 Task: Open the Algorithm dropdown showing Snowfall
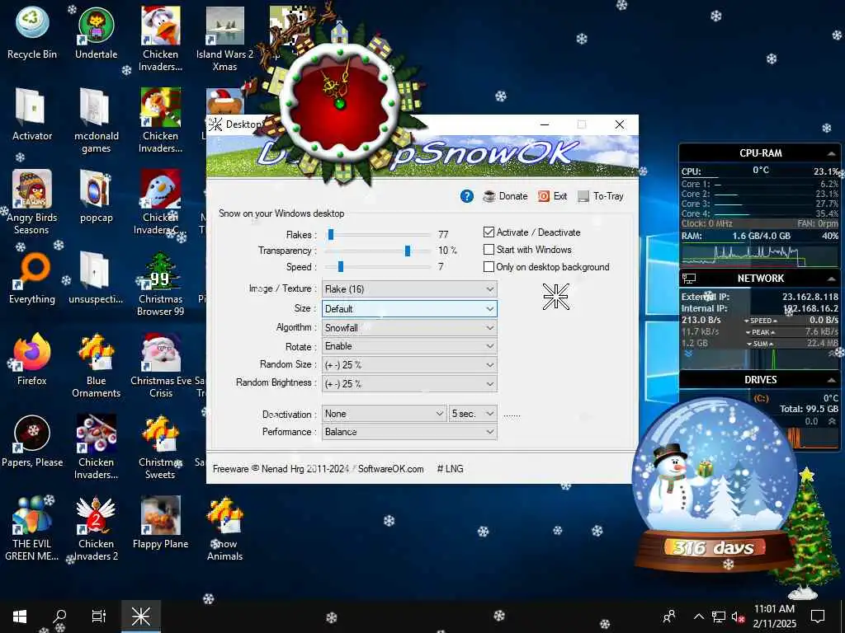[x=409, y=327]
